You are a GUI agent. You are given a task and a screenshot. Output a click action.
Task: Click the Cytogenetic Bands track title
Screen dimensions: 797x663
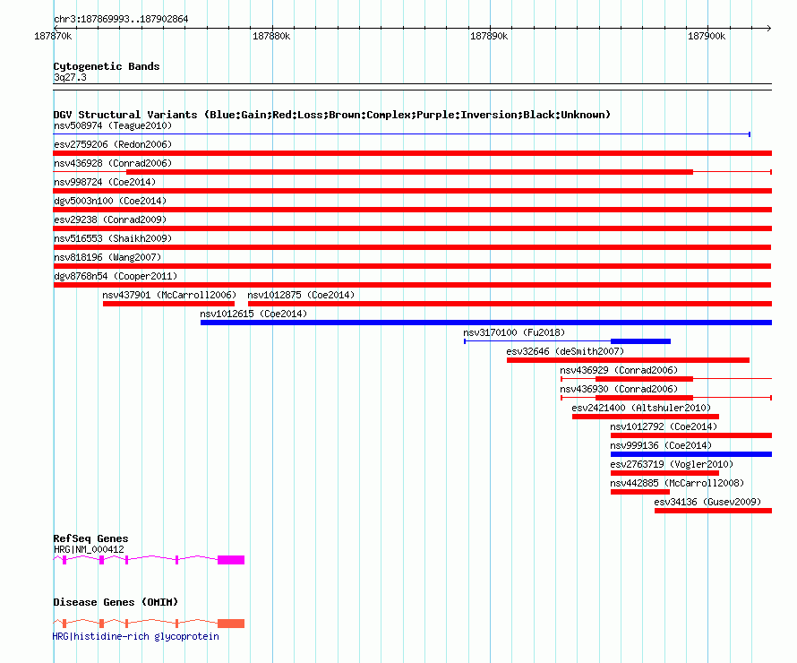pyautogui.click(x=107, y=66)
